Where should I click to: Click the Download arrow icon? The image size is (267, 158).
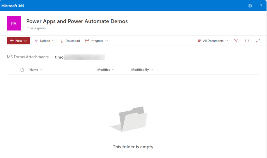62,41
